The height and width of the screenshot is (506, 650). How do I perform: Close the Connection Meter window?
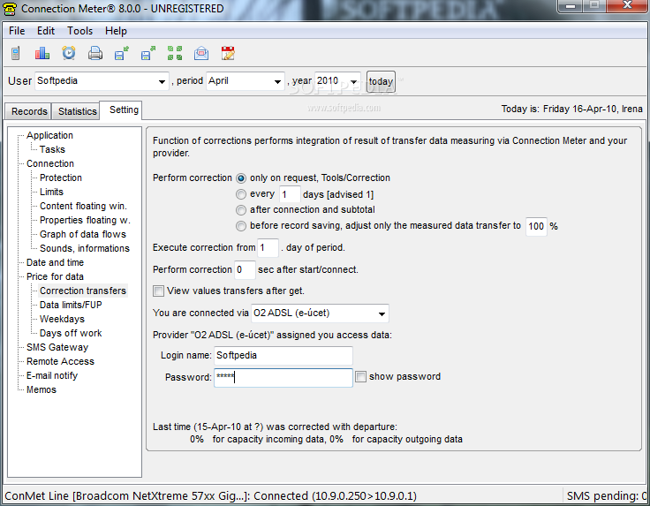(627, 6)
